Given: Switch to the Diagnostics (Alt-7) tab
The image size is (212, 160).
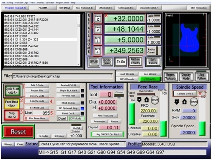Looking at the screenshot, I should coord(149,8).
